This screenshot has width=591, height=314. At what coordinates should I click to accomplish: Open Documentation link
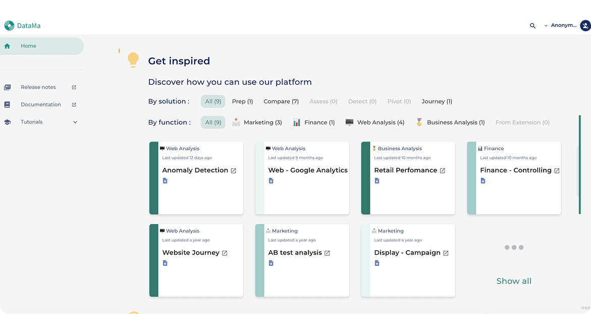[41, 104]
